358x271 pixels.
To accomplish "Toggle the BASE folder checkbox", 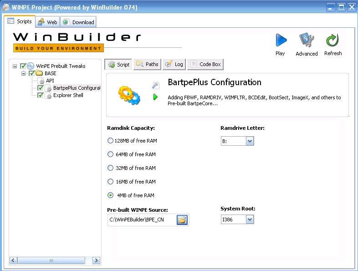I will 32,73.
